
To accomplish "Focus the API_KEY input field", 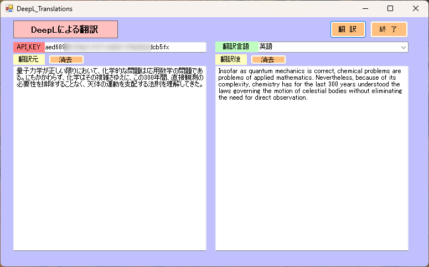I will pos(125,48).
